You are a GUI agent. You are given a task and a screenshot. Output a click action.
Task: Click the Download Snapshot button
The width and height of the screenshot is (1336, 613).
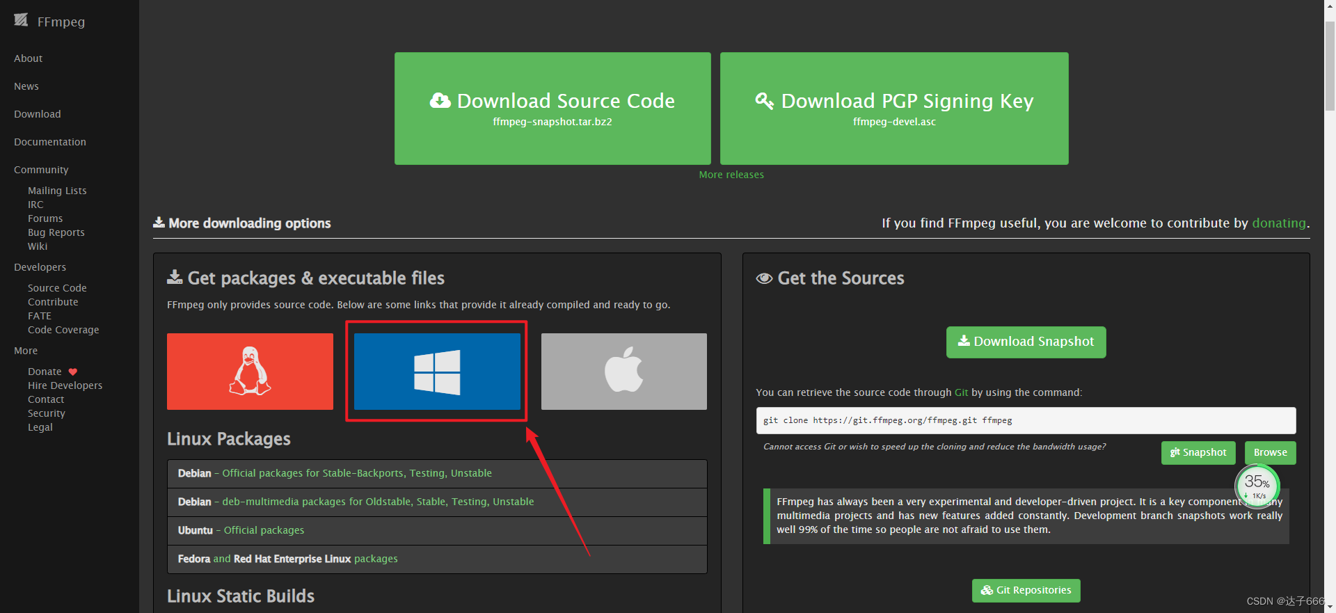pos(1026,342)
